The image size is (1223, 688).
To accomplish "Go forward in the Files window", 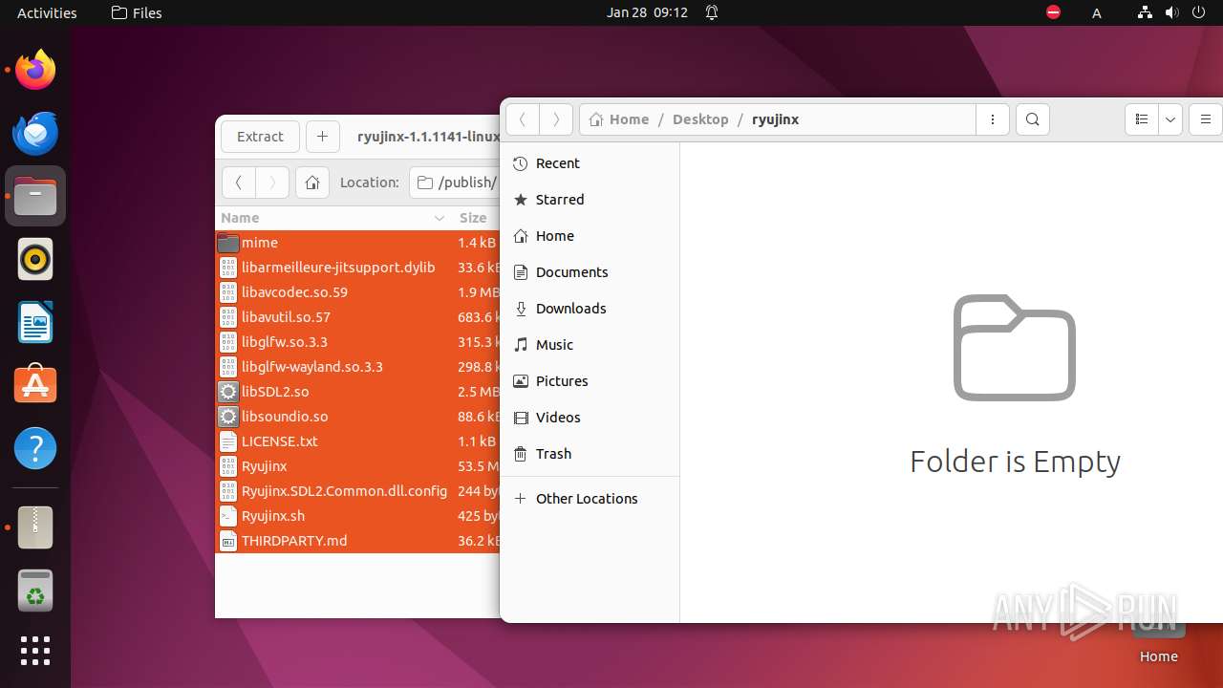I will click(x=556, y=119).
